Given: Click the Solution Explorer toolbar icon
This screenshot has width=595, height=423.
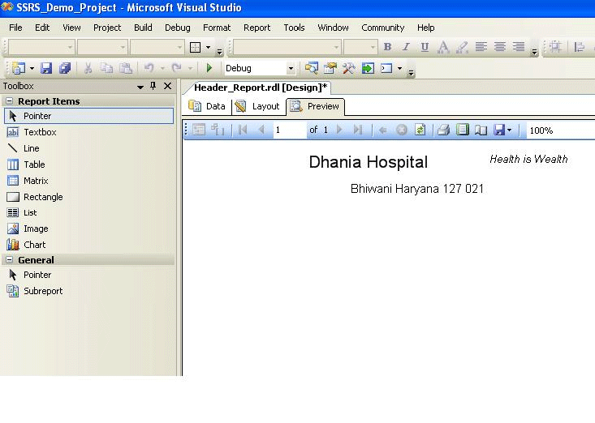Looking at the screenshot, I should point(312,68).
